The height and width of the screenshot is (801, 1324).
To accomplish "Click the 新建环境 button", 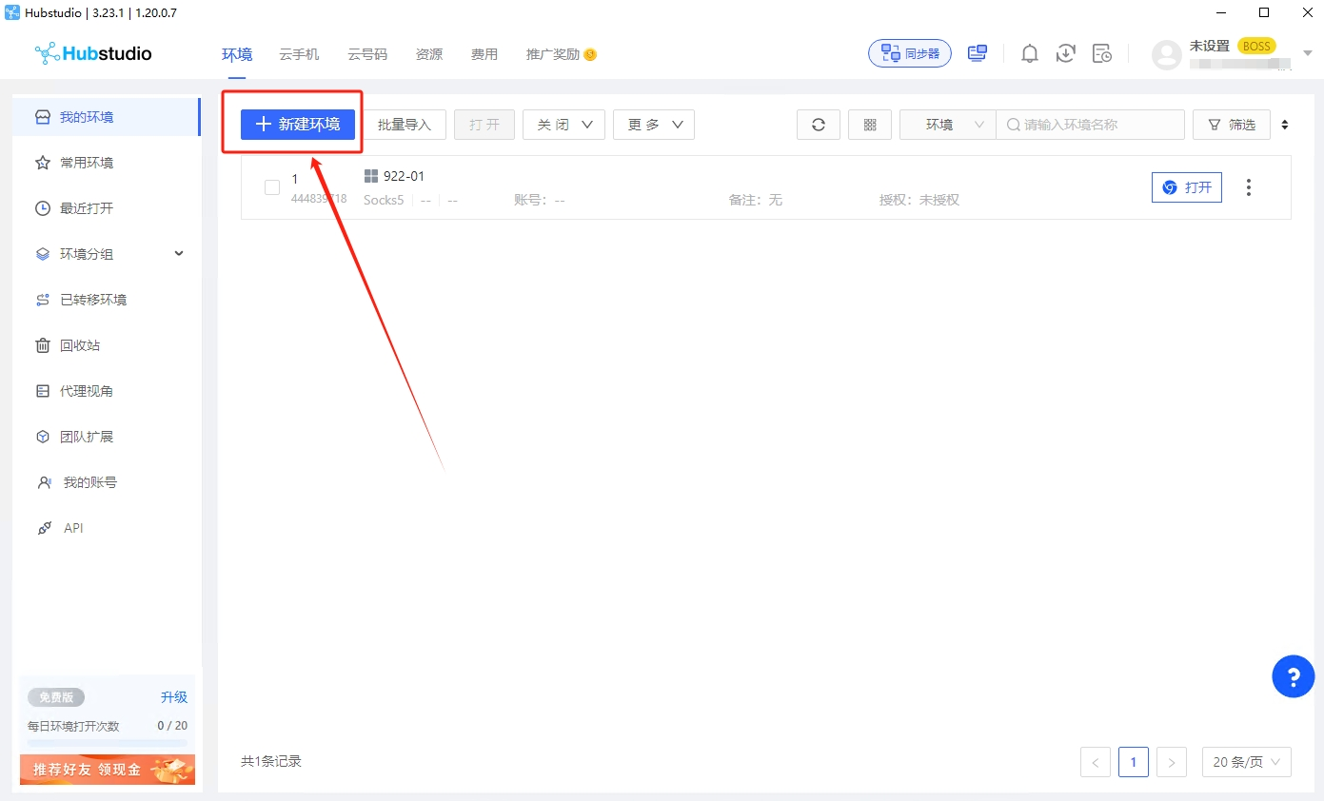I will tap(298, 125).
